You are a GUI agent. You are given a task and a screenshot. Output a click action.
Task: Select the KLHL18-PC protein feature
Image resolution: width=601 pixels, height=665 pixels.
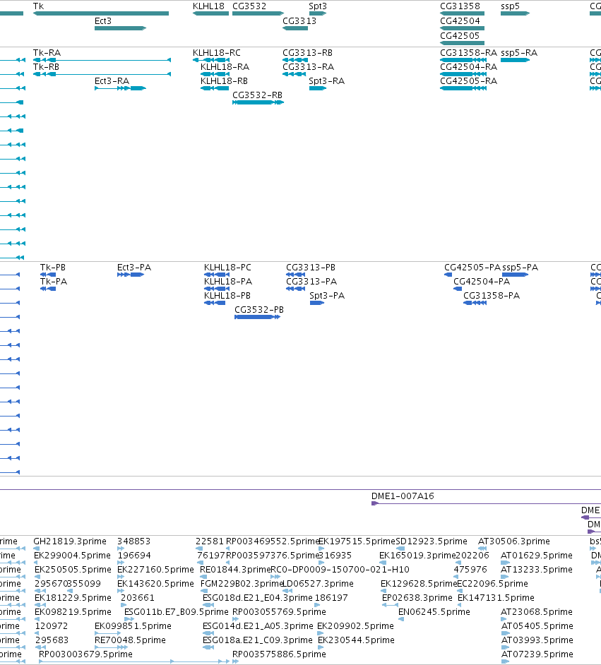pyautogui.click(x=217, y=275)
